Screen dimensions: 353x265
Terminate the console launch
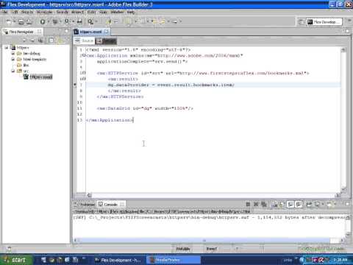(x=248, y=204)
